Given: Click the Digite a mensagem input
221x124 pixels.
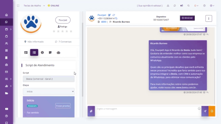Looking at the screenshot, I should (x=146, y=111).
